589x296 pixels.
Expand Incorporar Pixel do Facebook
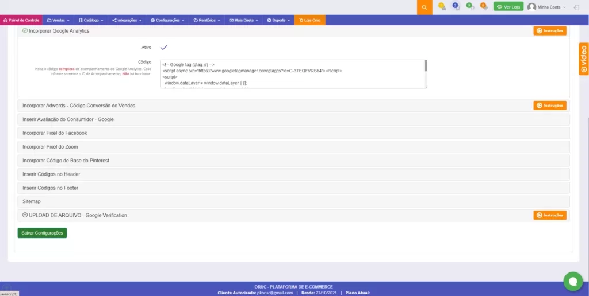[293, 133]
